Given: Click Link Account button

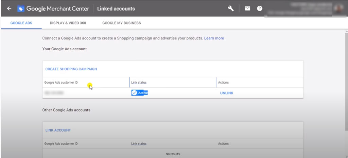Looking at the screenshot, I should click(x=58, y=130).
